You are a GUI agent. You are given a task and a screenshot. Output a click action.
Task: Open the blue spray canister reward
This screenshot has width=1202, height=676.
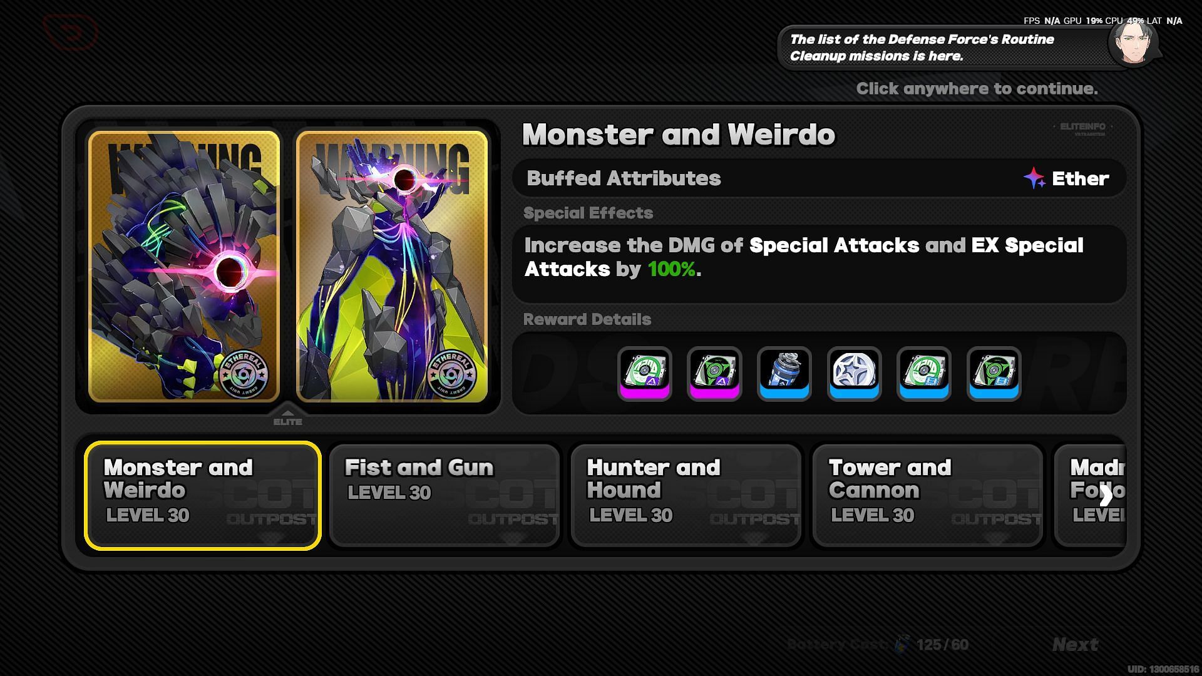(x=784, y=373)
